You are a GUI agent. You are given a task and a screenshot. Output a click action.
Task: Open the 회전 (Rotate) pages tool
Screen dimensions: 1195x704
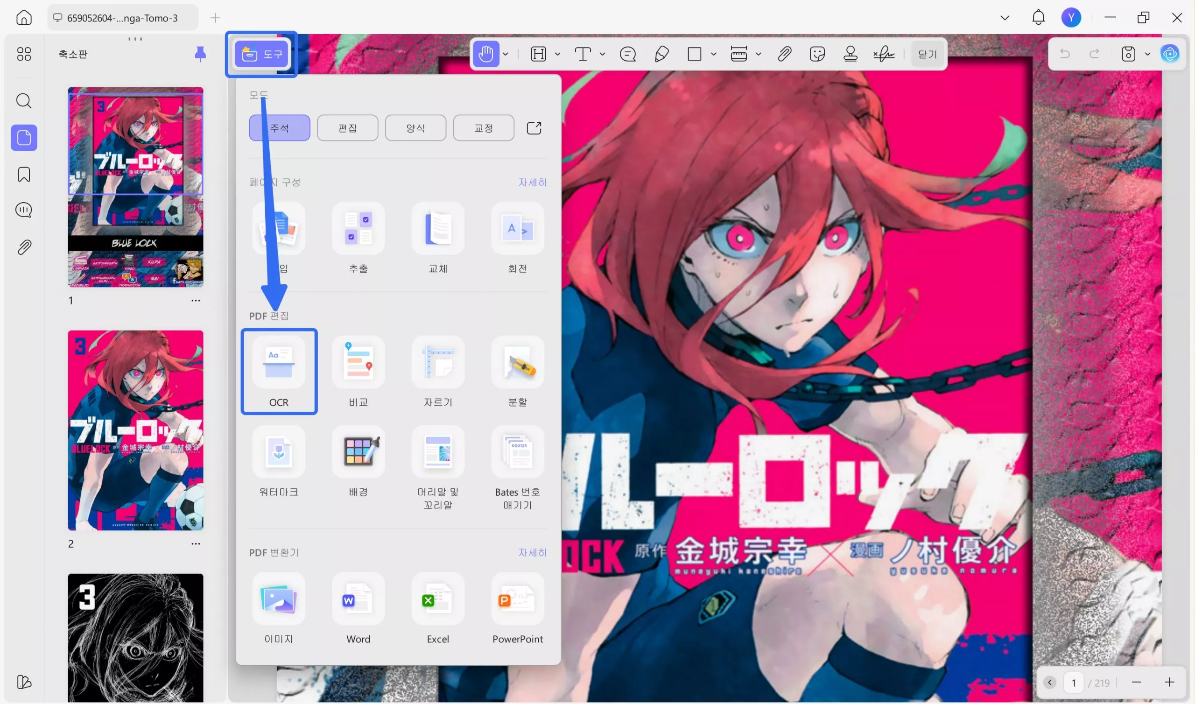(x=517, y=239)
